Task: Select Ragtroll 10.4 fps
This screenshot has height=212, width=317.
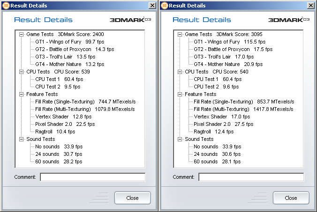Action: point(55,132)
